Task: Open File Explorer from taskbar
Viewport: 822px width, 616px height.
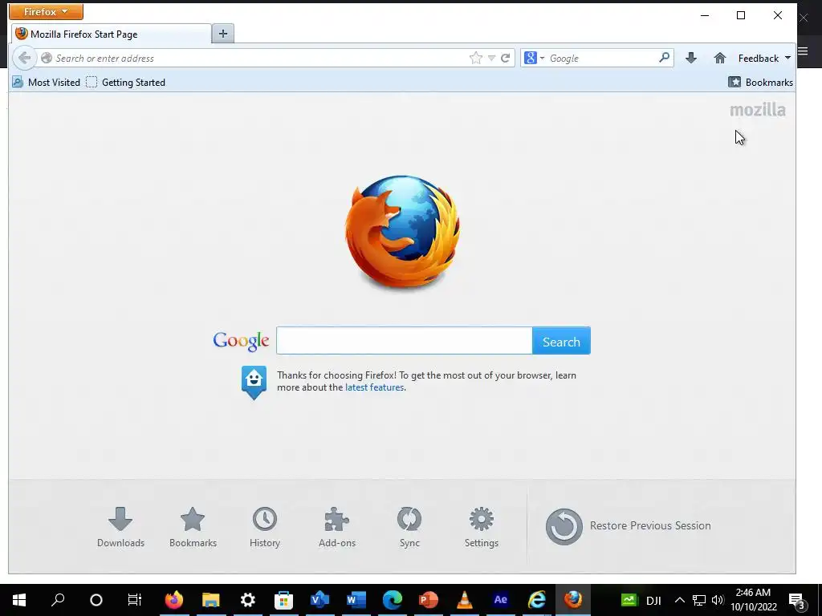Action: tap(211, 600)
